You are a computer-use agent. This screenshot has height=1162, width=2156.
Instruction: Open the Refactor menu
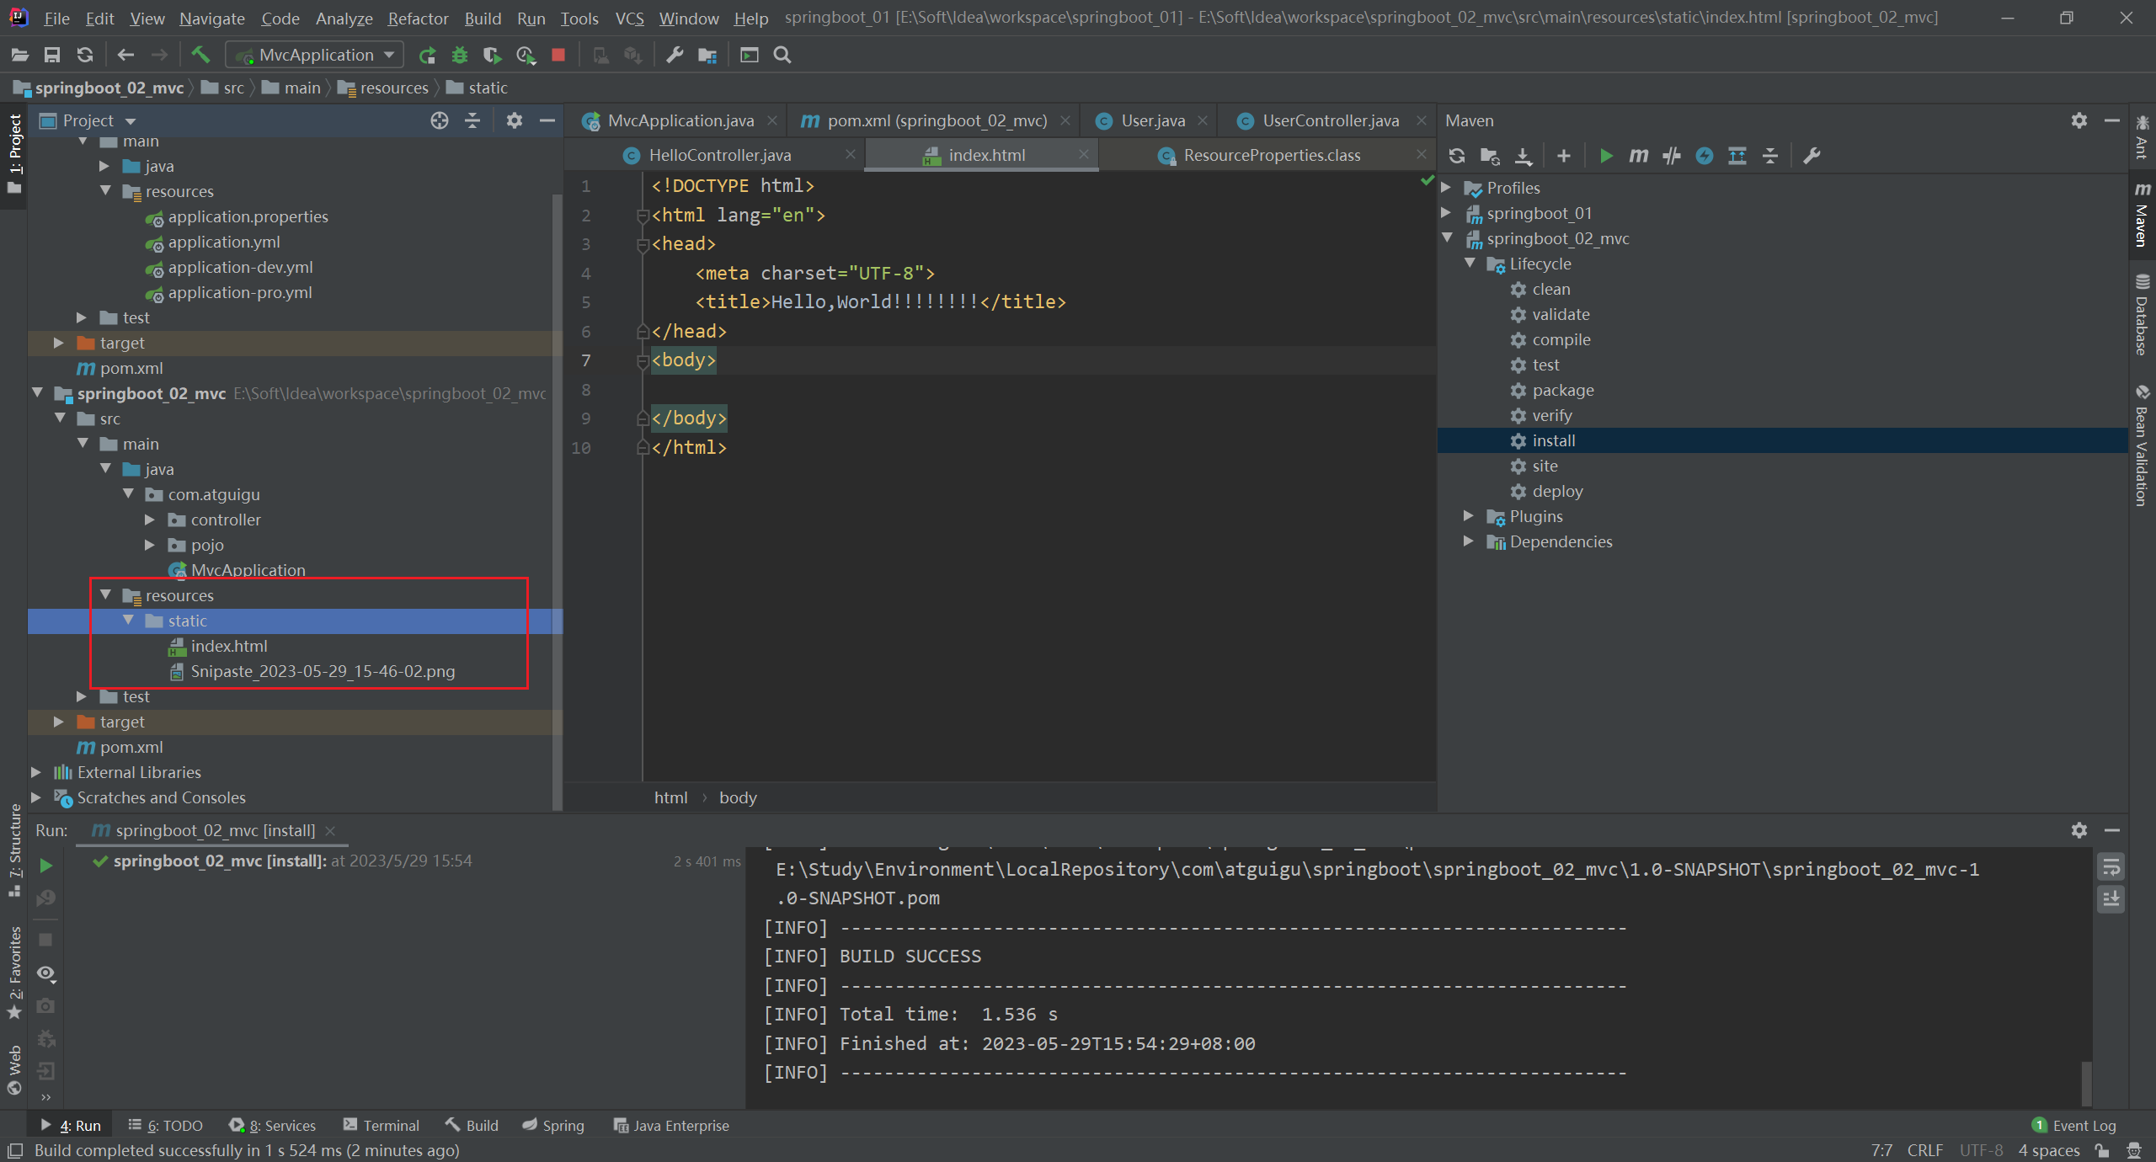coord(418,18)
